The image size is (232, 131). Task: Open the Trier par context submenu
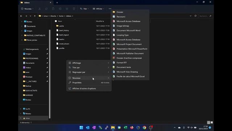[89, 67]
